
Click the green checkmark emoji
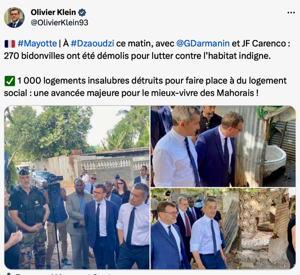point(10,81)
